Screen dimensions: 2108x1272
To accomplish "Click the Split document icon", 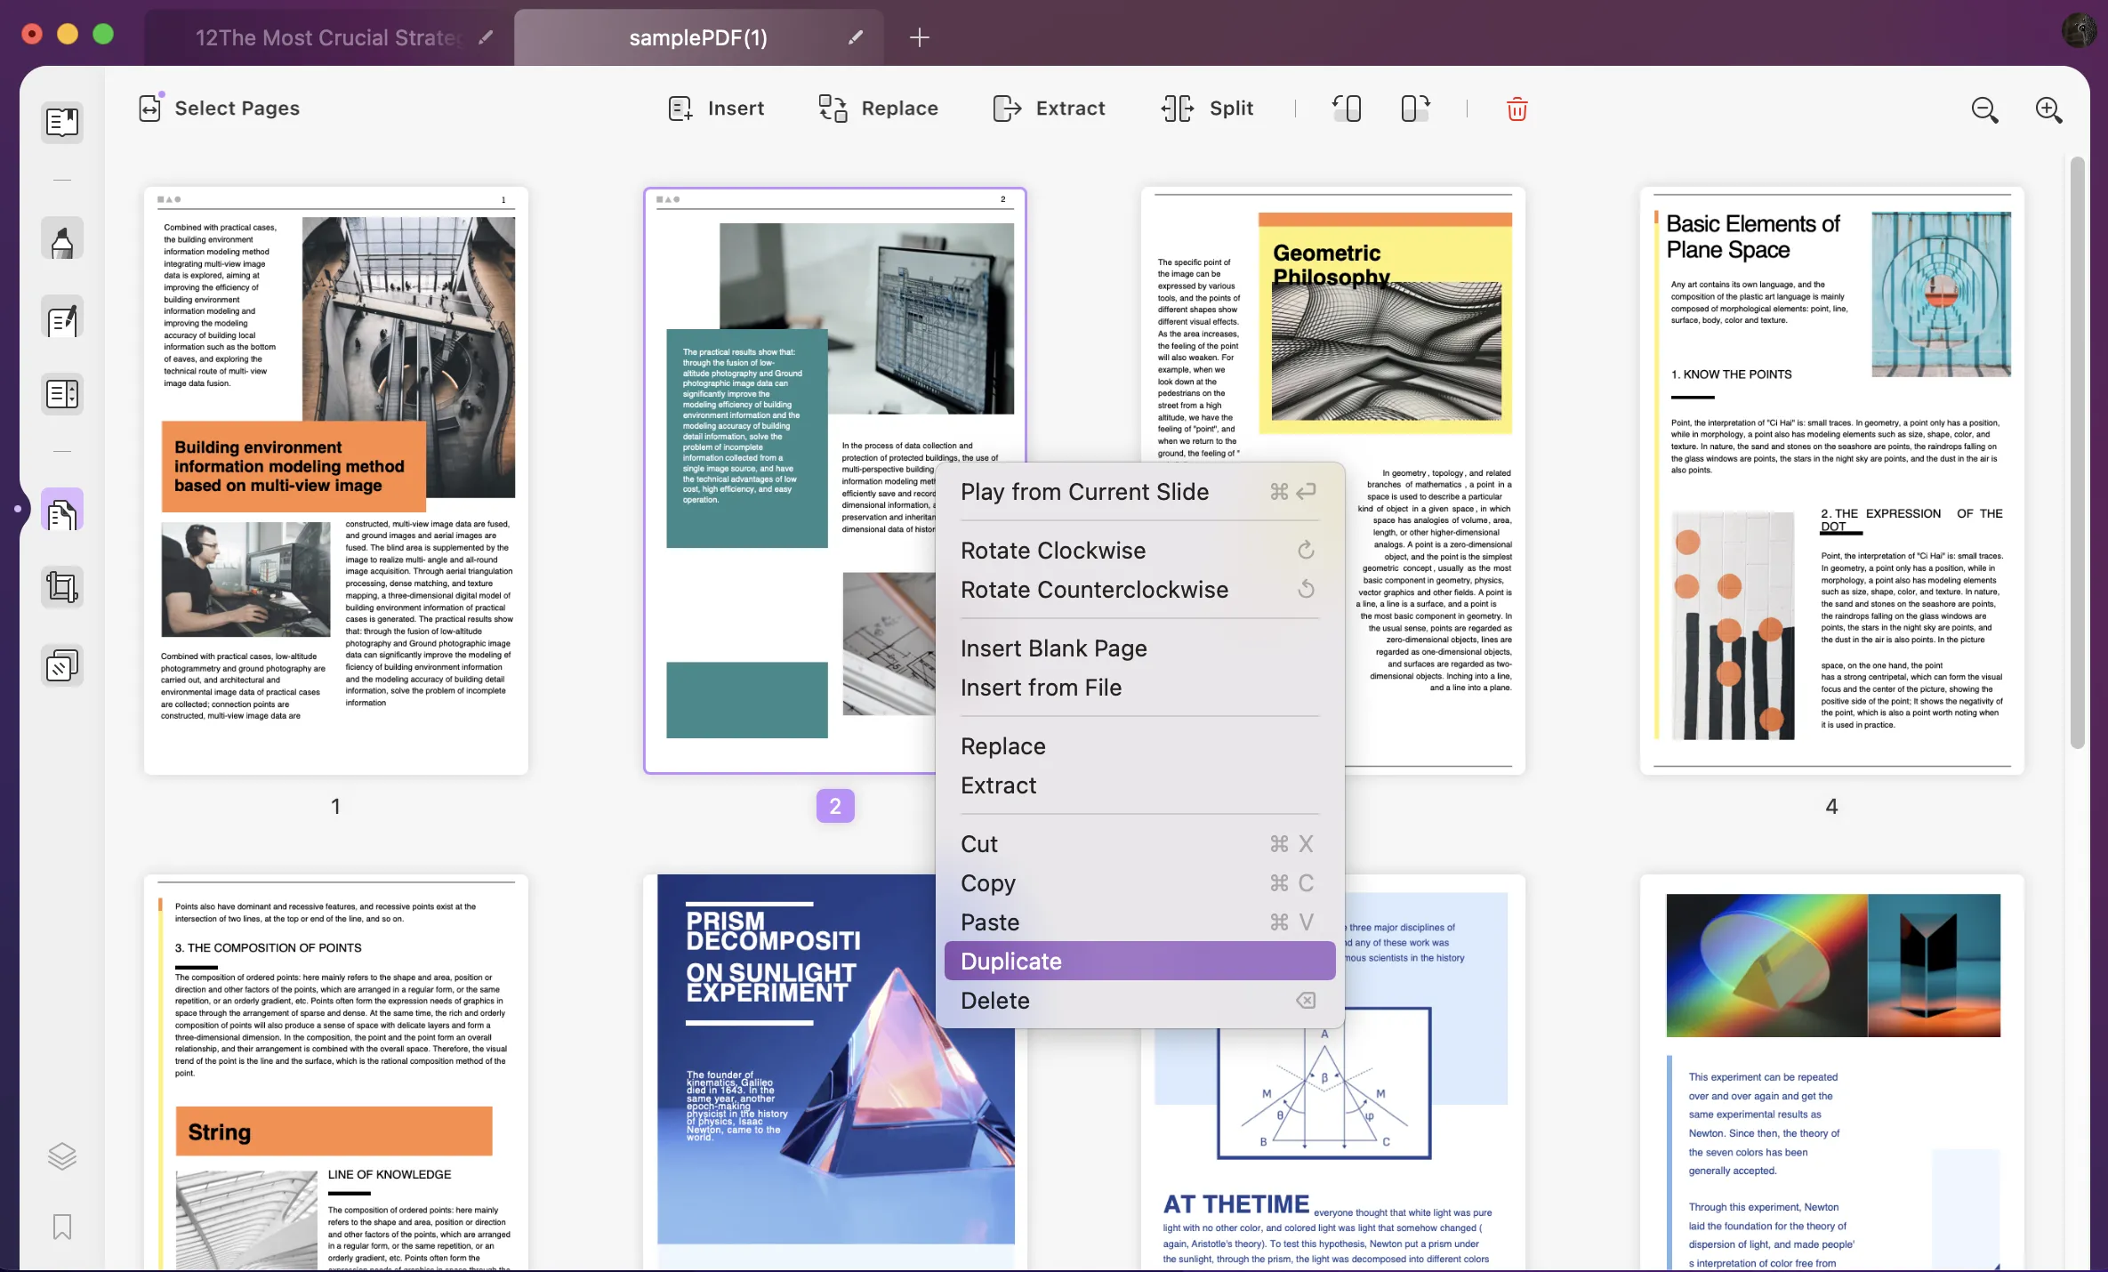I will pyautogui.click(x=1204, y=109).
